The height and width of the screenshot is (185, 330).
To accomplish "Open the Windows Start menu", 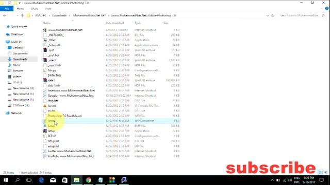I will 6,180.
